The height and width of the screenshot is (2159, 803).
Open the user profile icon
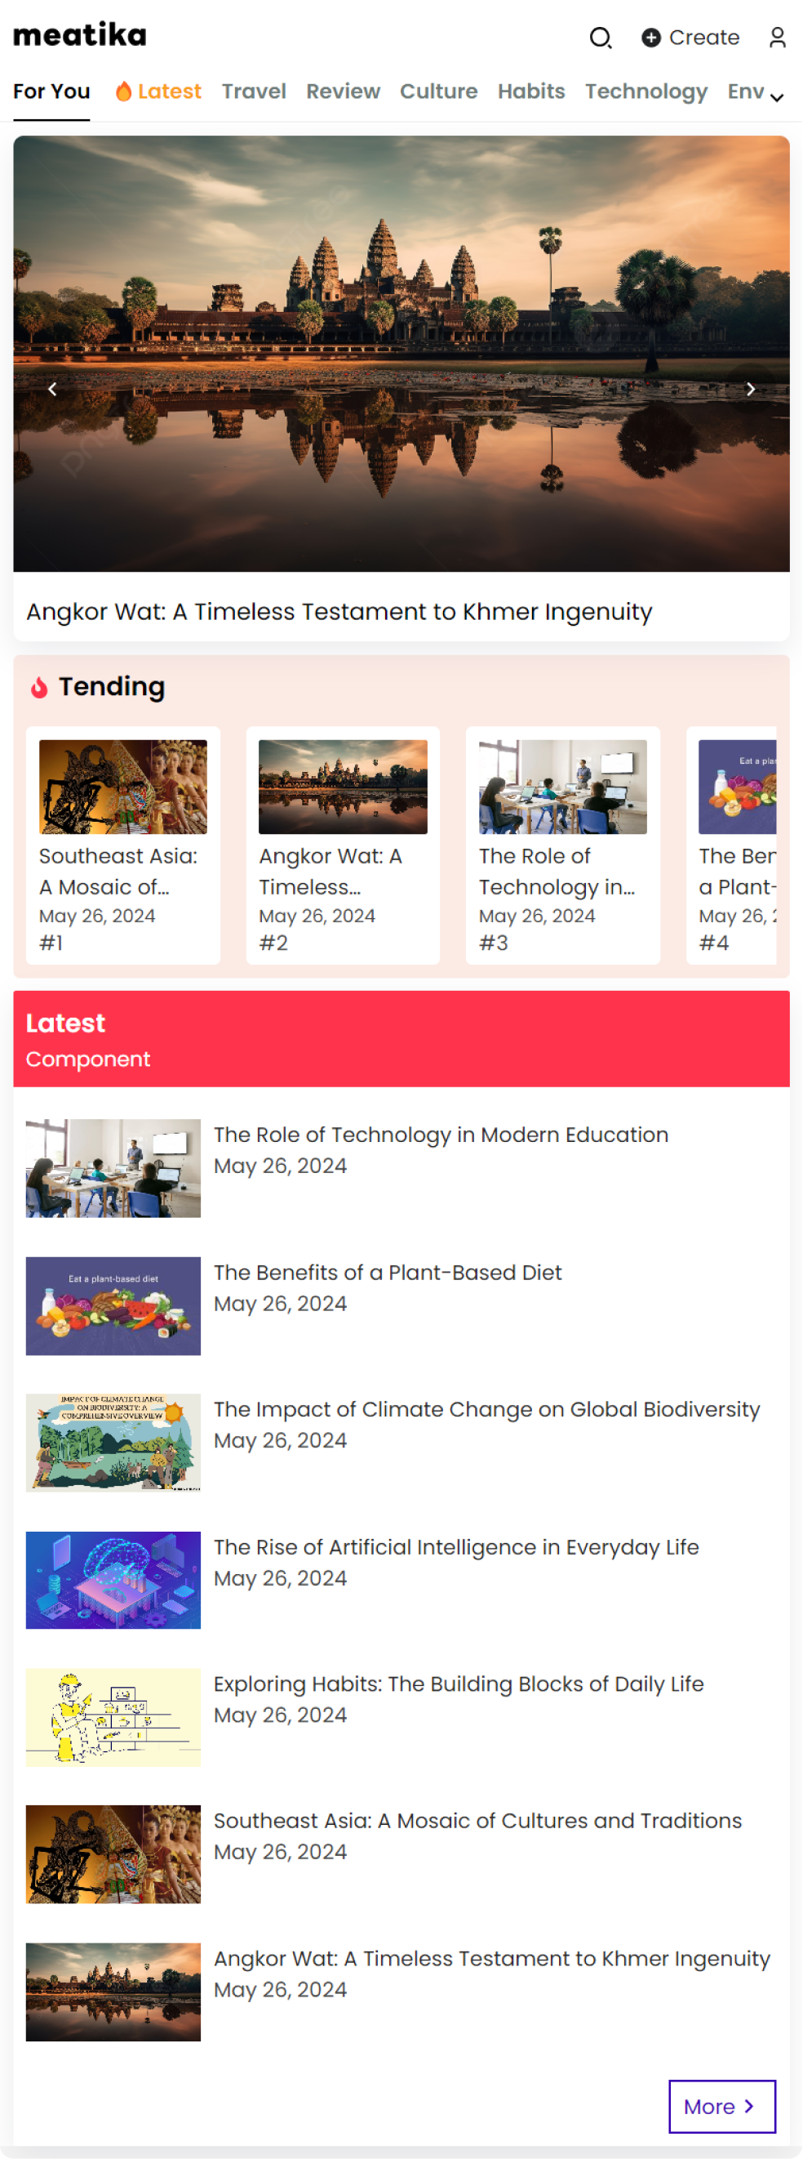[777, 38]
